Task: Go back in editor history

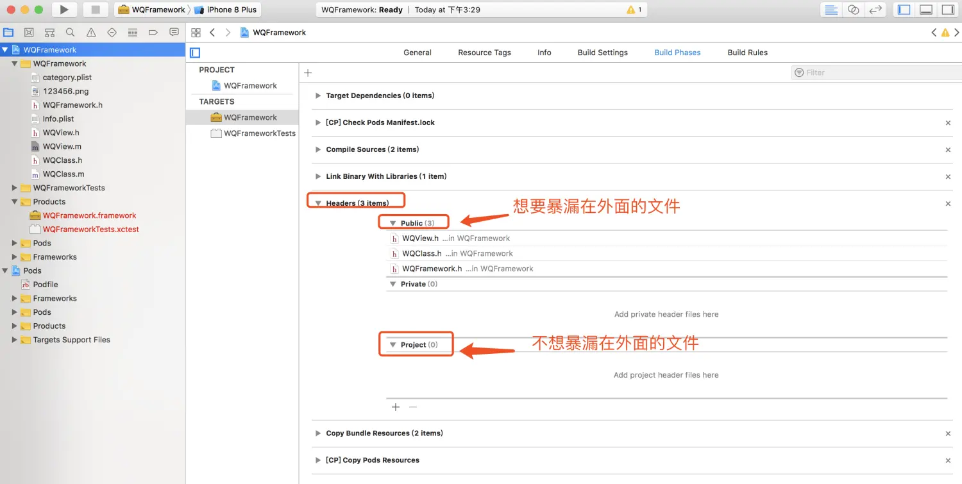Action: [x=212, y=33]
